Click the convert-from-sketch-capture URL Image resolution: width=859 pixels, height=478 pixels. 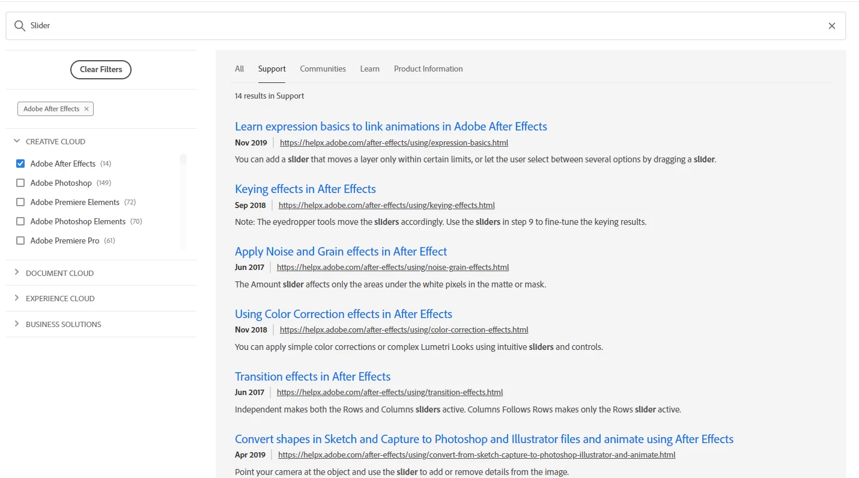477,455
